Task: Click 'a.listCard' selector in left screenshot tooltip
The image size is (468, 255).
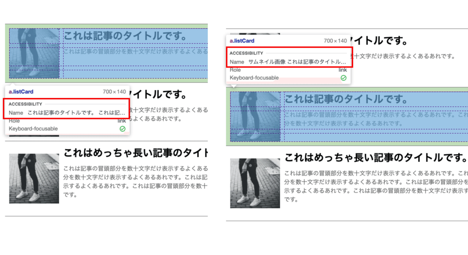Action: tap(21, 92)
